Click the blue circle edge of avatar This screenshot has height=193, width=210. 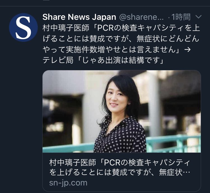pos(11,27)
